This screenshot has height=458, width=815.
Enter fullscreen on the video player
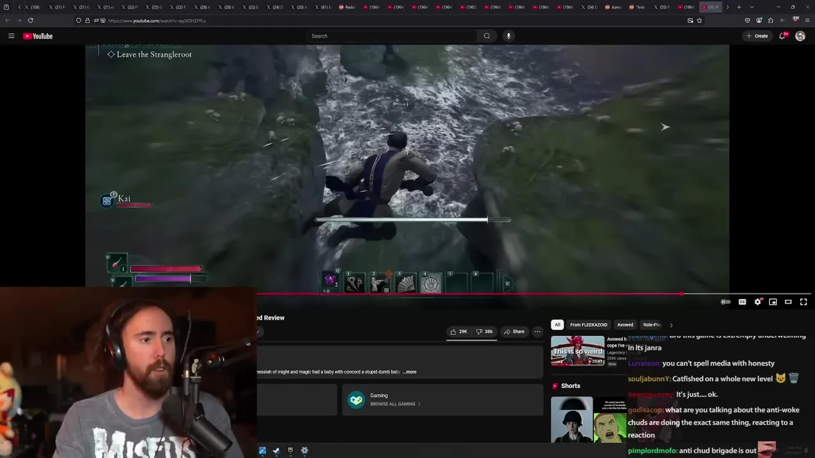[804, 302]
